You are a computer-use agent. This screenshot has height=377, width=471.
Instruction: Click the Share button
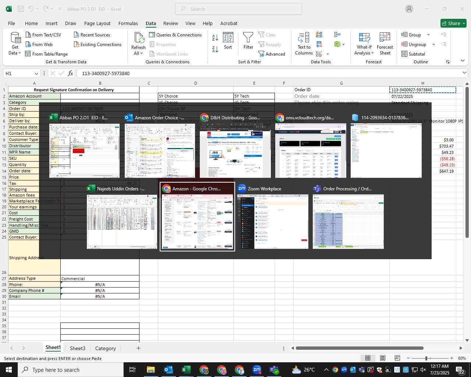click(x=454, y=23)
